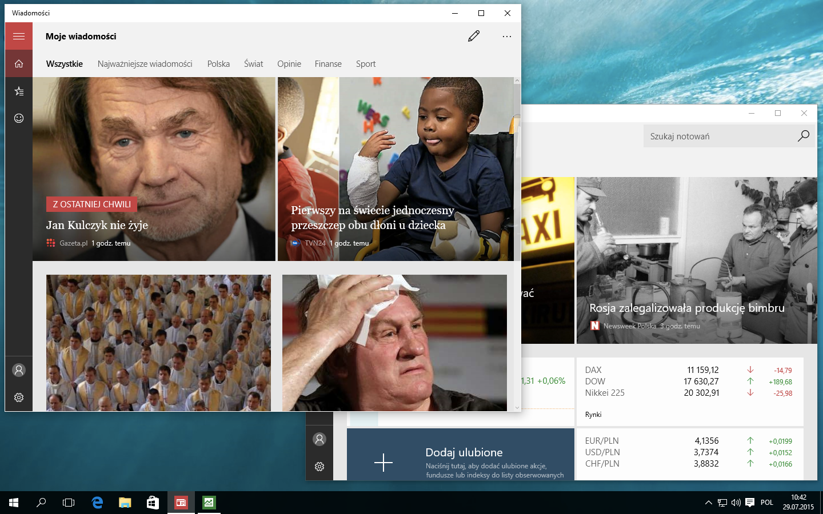Screen dimensions: 823x514
Task: Click the home icon in news sidebar
Action: click(x=19, y=63)
